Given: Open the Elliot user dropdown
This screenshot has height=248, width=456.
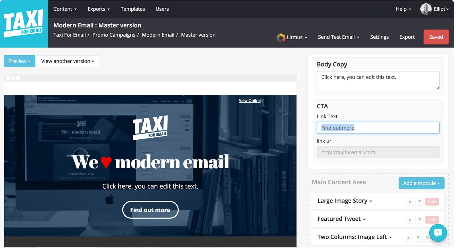Looking at the screenshot, I should [441, 9].
